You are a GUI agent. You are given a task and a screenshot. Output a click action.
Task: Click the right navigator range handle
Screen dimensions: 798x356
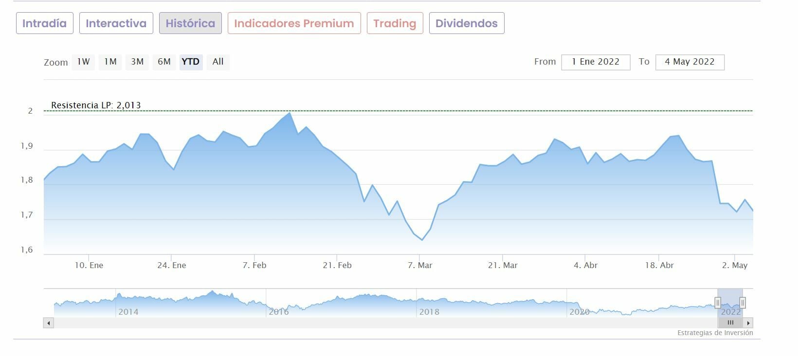tap(743, 303)
